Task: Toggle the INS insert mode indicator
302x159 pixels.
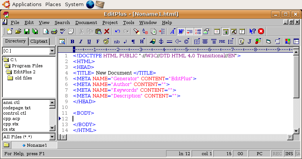Action: [x=289, y=154]
